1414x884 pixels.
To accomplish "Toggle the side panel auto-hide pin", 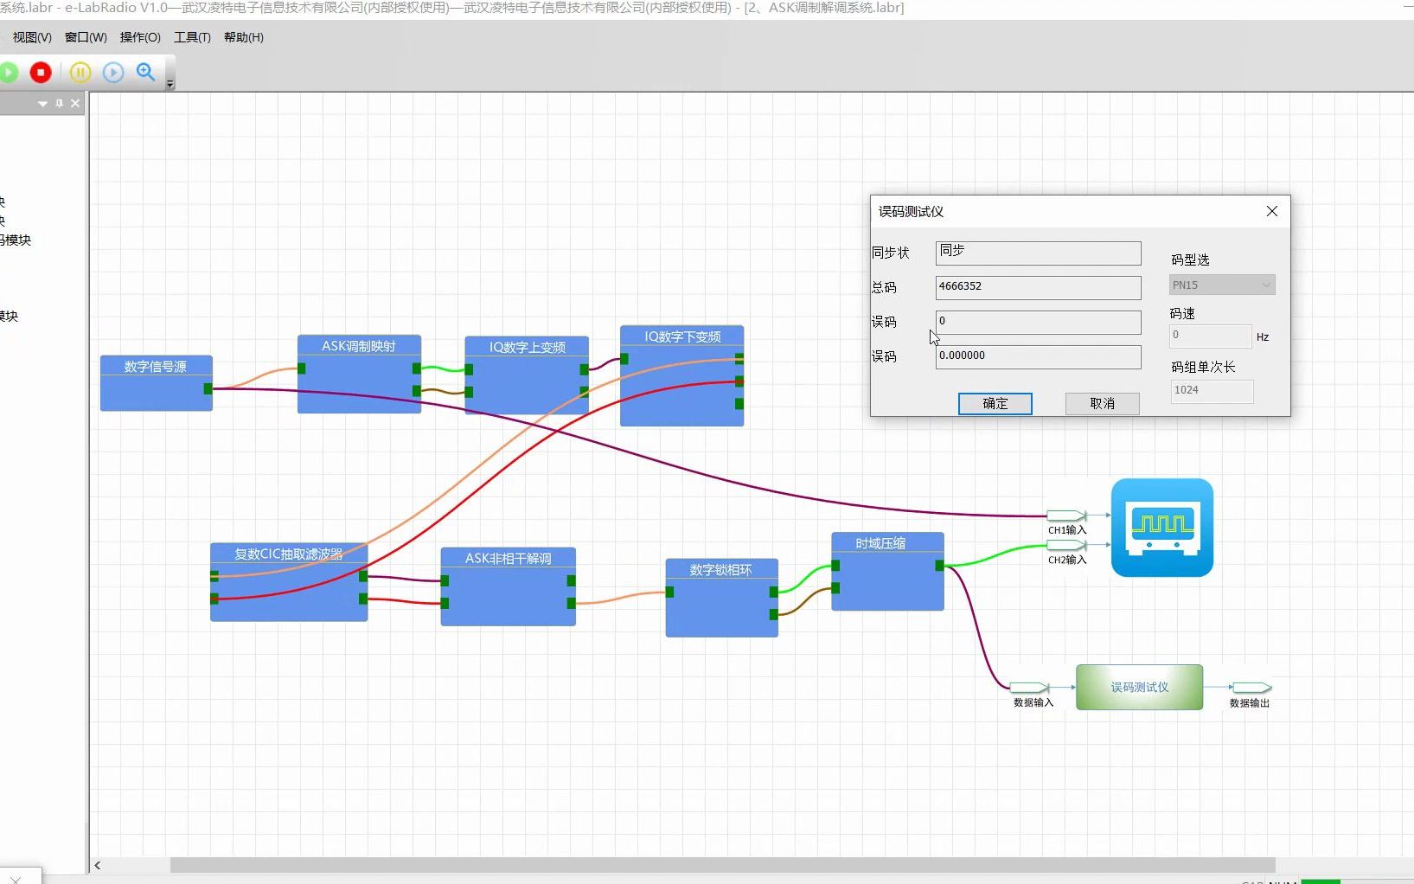I will tap(59, 104).
